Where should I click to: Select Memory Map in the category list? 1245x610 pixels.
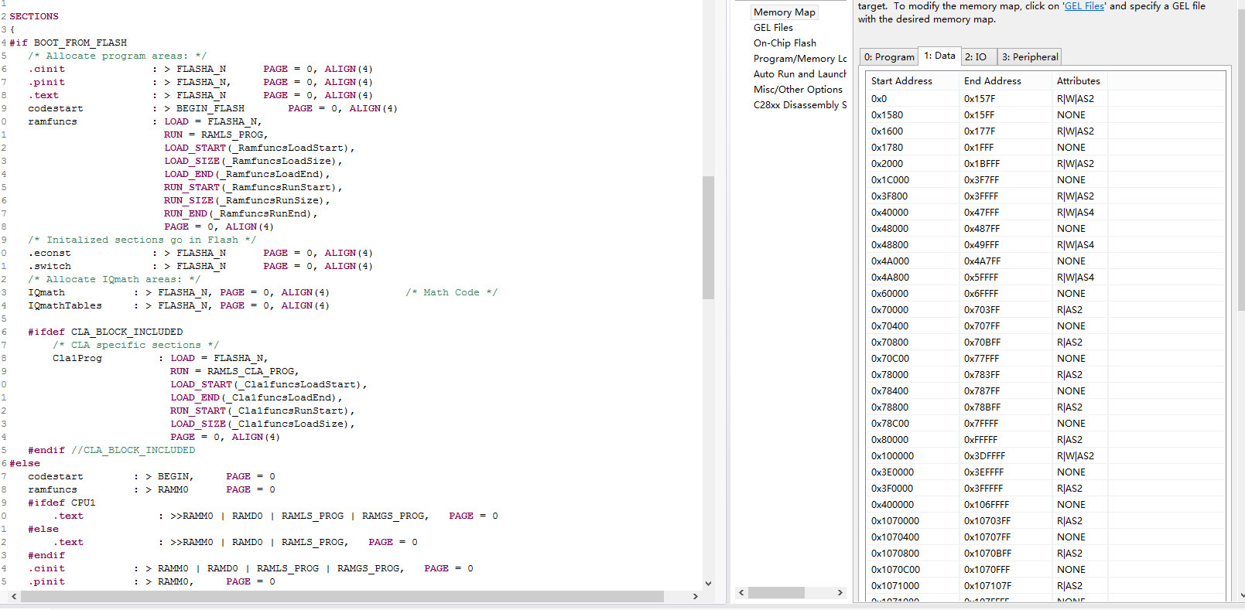(x=785, y=12)
